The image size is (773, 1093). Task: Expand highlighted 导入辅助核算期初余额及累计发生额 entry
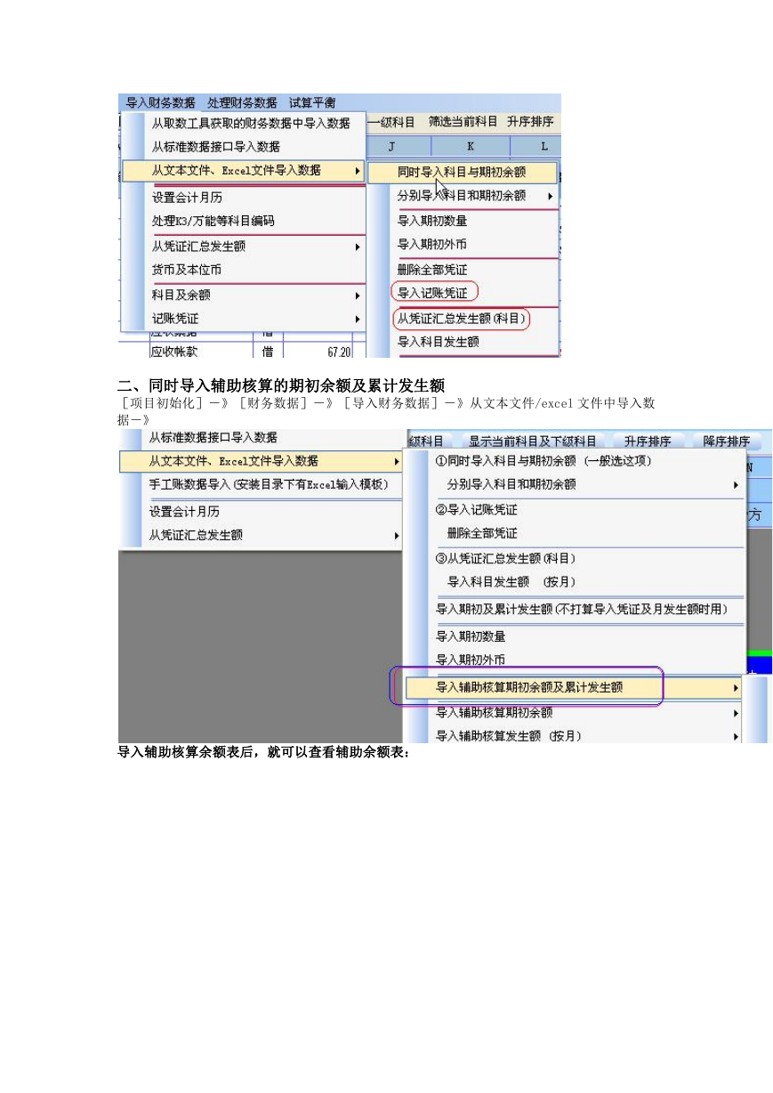pos(576,688)
